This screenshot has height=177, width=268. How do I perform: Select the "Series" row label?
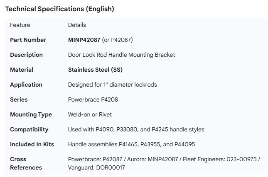click(x=19, y=99)
